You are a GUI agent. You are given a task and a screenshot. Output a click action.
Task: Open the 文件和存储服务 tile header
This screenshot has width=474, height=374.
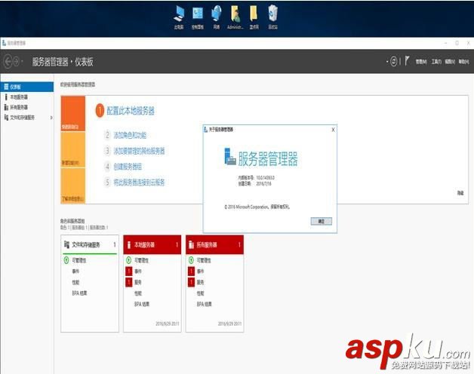tap(90, 244)
